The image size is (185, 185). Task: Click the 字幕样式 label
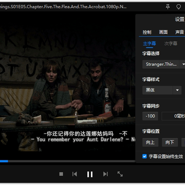[x=151, y=80]
